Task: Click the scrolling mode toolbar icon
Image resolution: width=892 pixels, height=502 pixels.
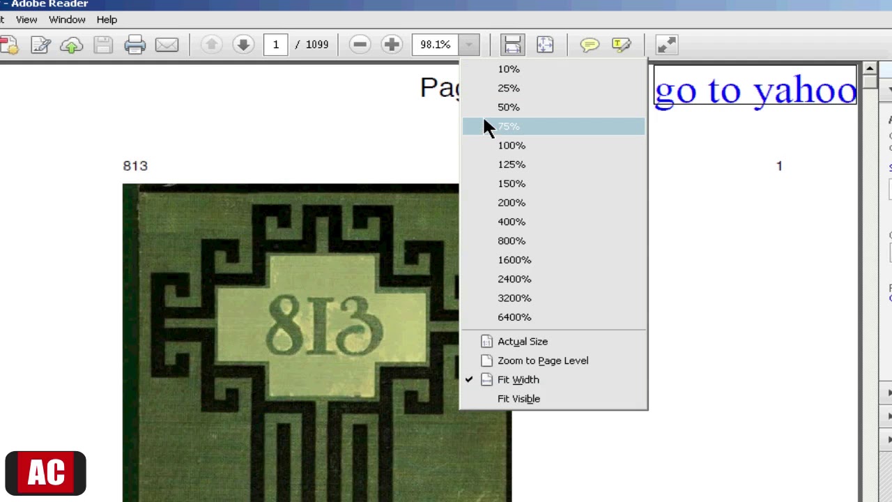Action: click(x=512, y=45)
